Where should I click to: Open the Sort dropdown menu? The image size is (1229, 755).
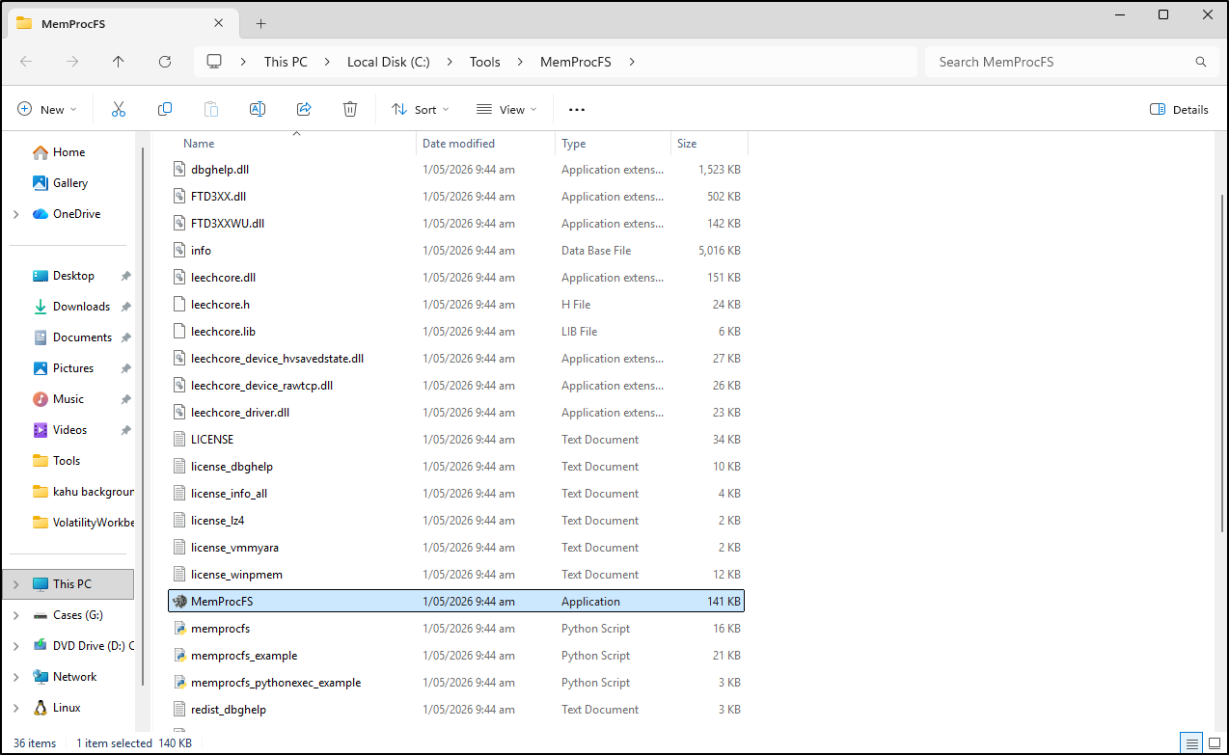[421, 110]
